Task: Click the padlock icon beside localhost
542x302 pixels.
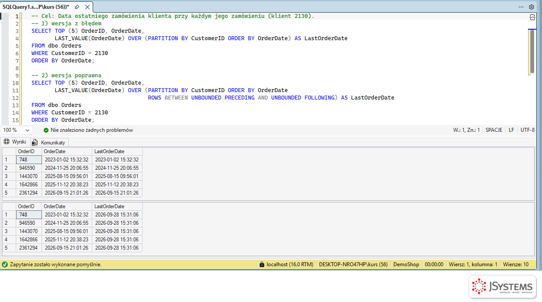Action: [x=262, y=264]
